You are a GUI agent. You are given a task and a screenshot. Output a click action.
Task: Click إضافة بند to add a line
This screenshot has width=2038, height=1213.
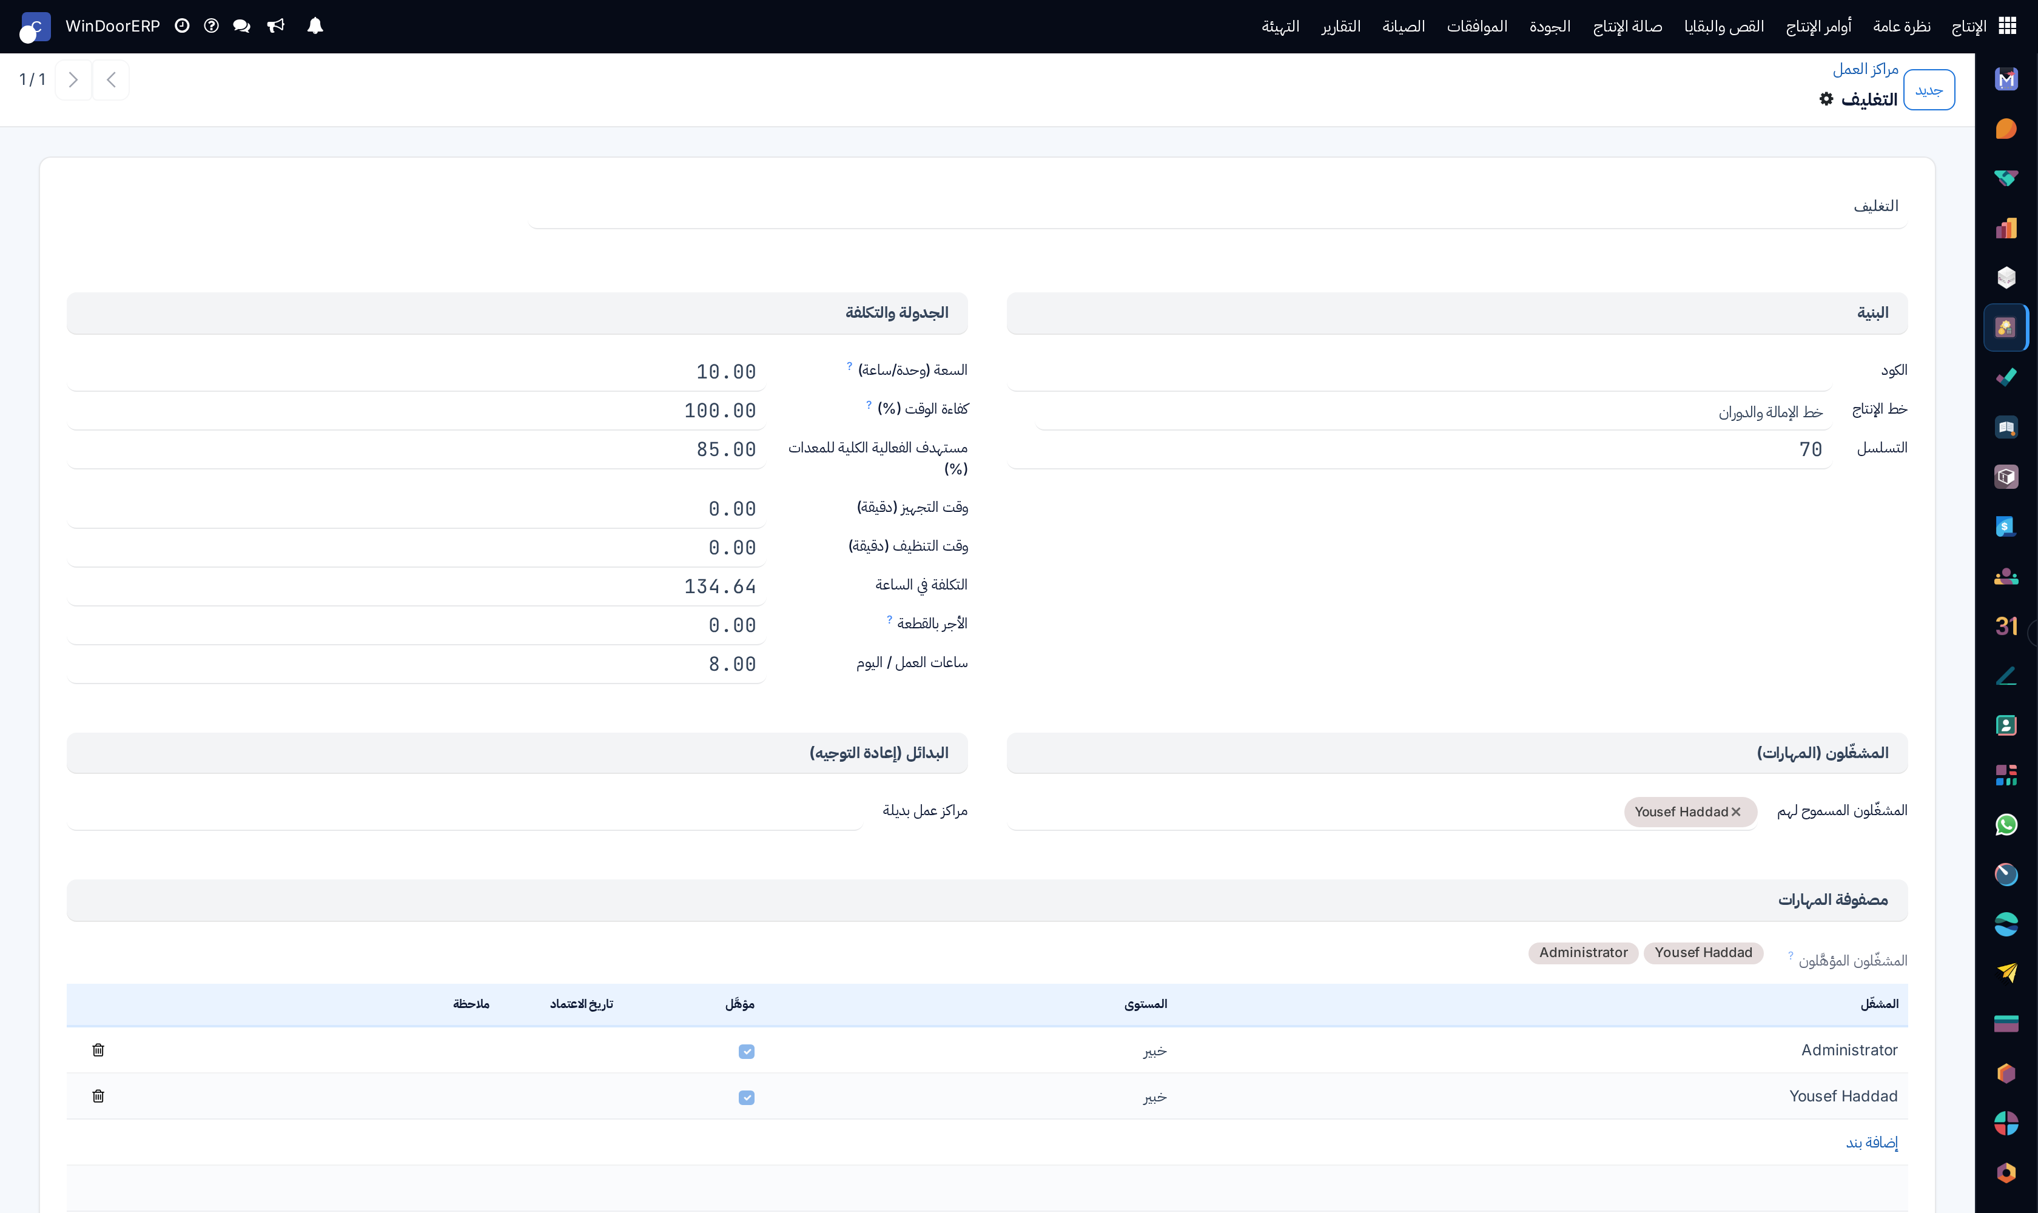(x=1872, y=1142)
